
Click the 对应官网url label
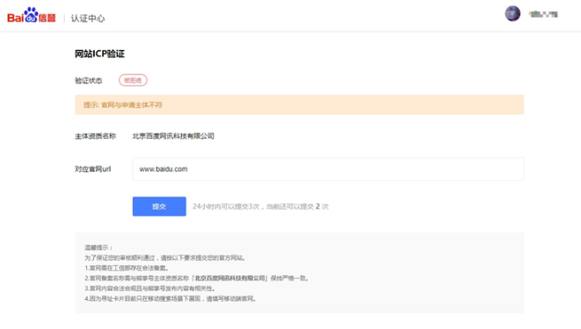pyautogui.click(x=92, y=169)
